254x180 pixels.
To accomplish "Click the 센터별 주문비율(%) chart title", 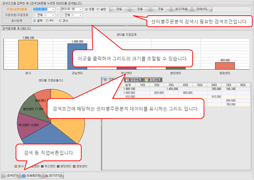I will point(51,80).
